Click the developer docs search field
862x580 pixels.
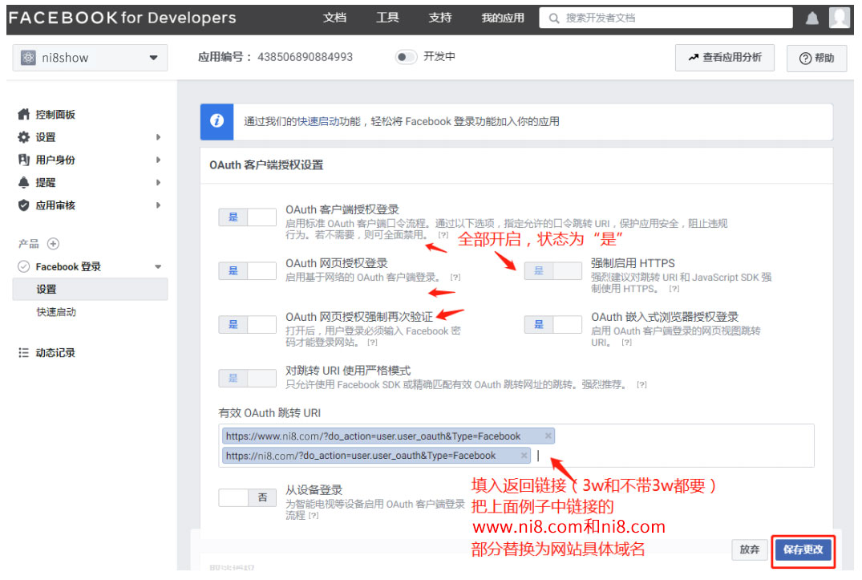point(666,18)
